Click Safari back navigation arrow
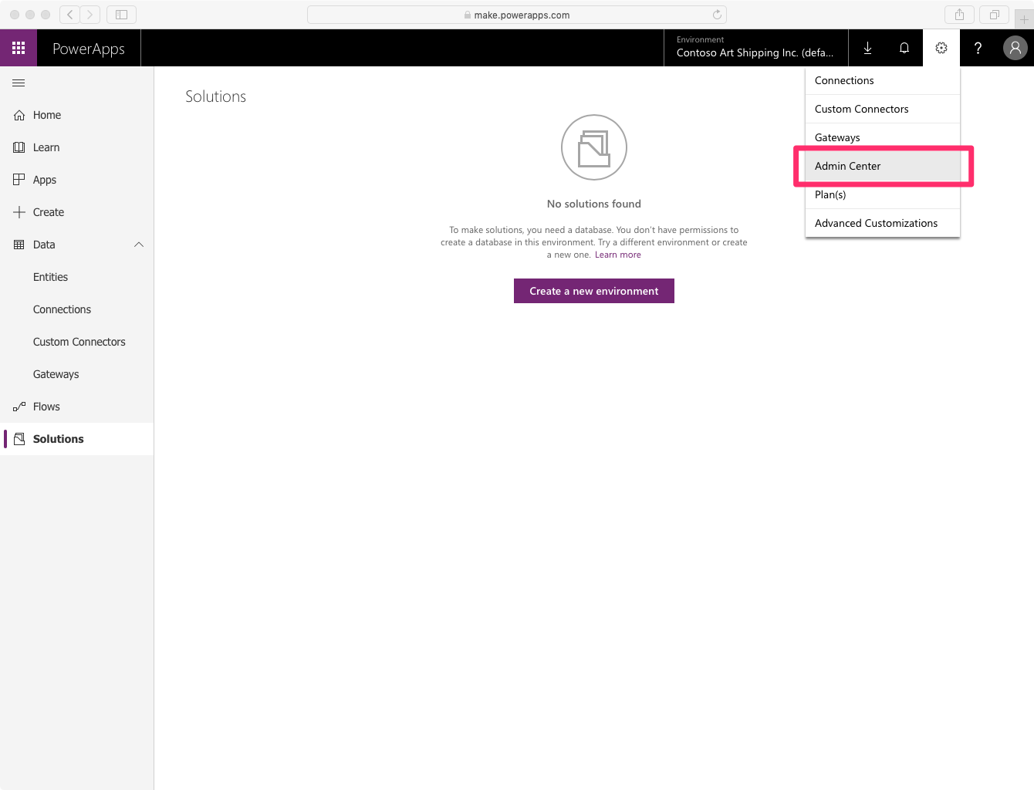The height and width of the screenshot is (790, 1034). [x=70, y=15]
